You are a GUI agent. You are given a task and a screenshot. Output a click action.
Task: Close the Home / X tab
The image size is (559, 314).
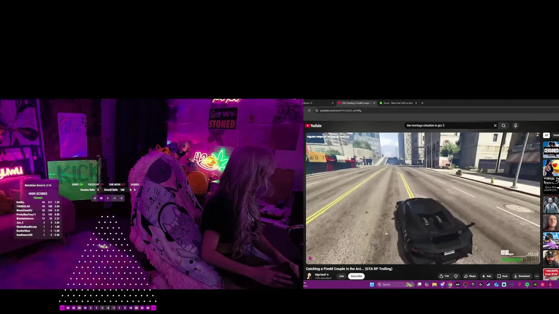332,103
